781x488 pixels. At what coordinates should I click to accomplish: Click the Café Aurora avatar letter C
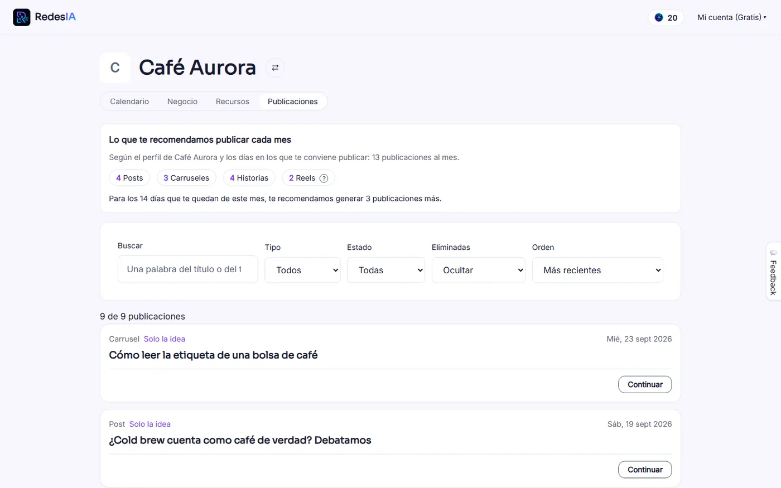[115, 68]
